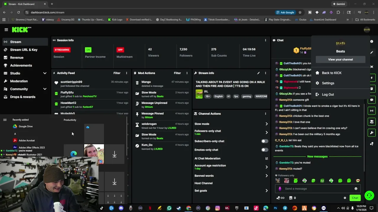Click the info icon in right rail

(x=372, y=42)
